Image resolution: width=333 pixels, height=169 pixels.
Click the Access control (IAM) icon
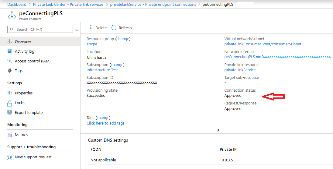pos(9,61)
